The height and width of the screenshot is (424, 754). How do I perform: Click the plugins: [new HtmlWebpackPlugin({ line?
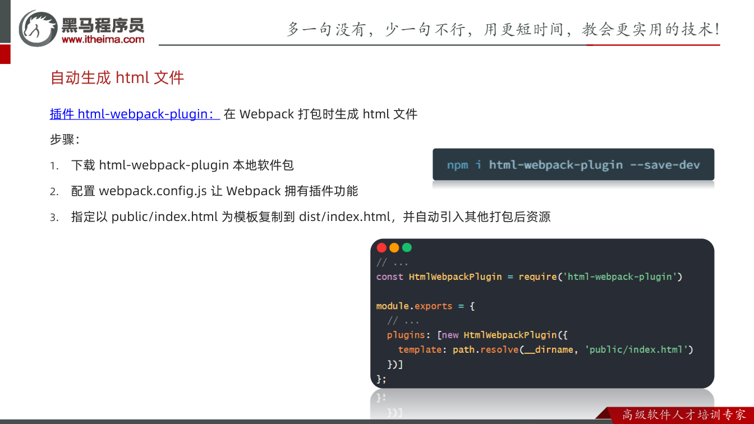[477, 335]
